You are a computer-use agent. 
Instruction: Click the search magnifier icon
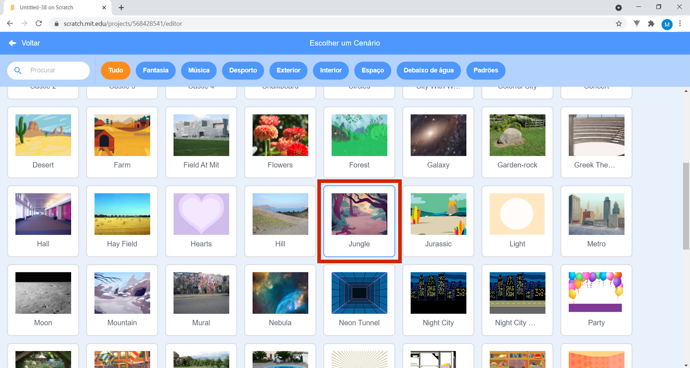[18, 70]
